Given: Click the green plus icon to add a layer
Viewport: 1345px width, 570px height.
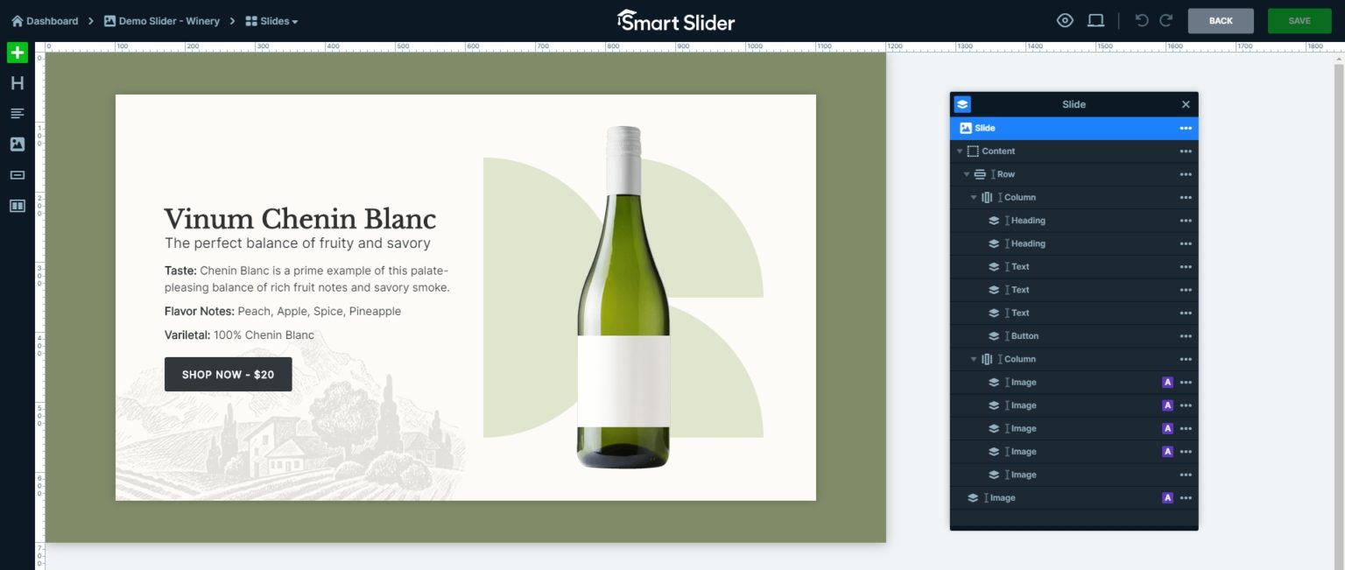Looking at the screenshot, I should coord(17,53).
